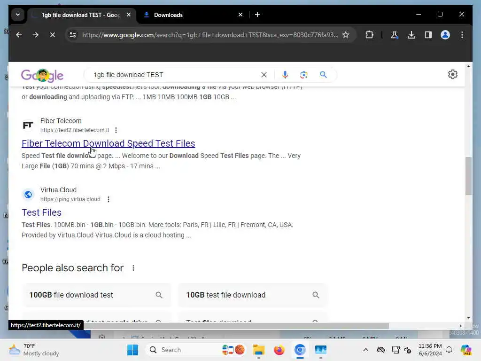Open the Fiber Telecom result options menu
Image resolution: width=481 pixels, height=361 pixels.
pos(116,130)
